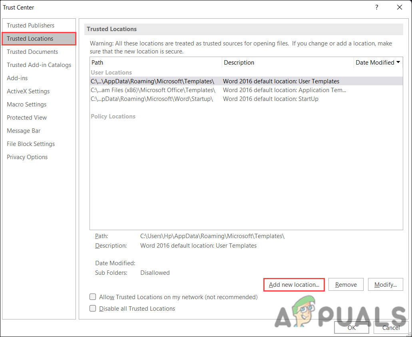The width and height of the screenshot is (412, 337).
Task: Select Trusted Locations in sidebar
Action: pyautogui.click(x=39, y=39)
